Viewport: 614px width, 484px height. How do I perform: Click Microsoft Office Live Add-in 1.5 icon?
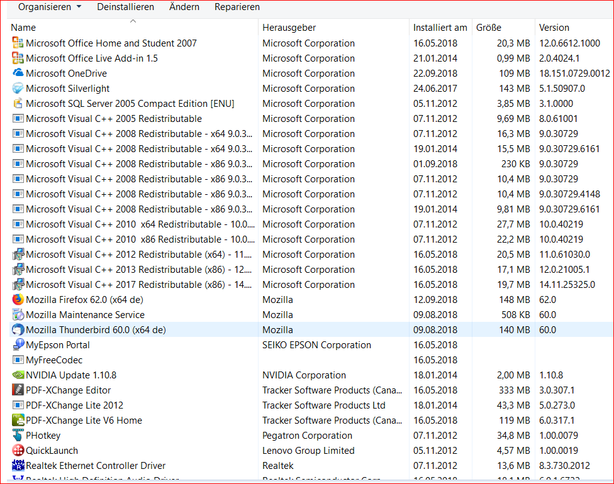click(x=18, y=58)
